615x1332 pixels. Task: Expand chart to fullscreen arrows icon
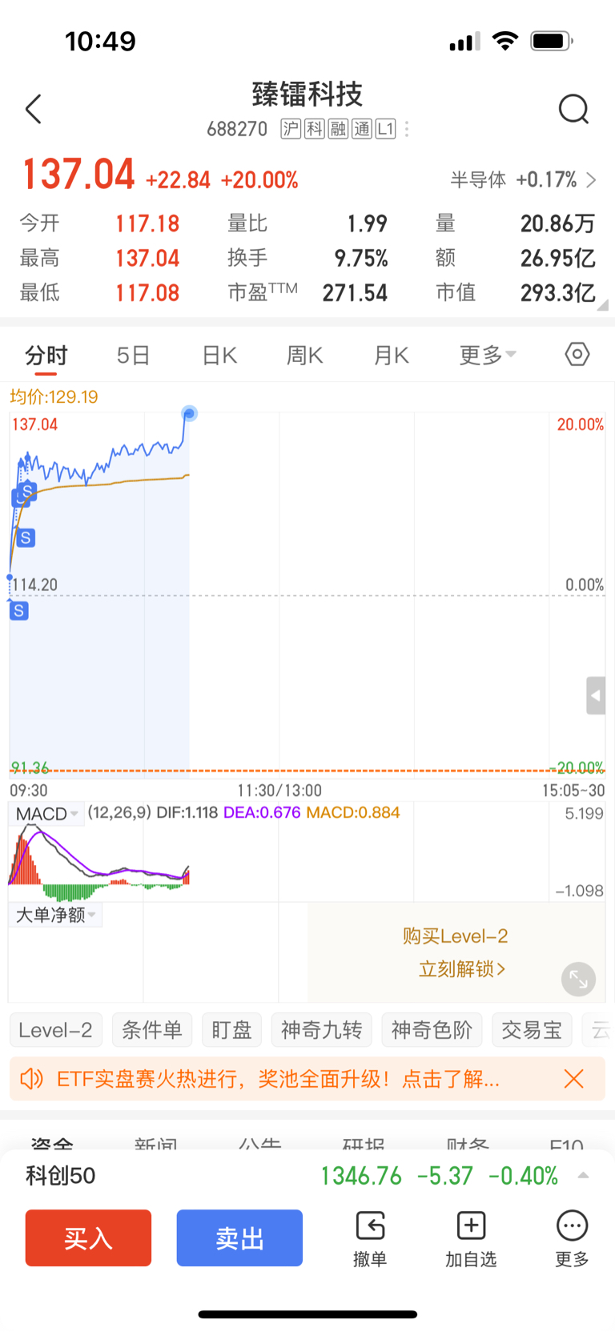tap(578, 979)
